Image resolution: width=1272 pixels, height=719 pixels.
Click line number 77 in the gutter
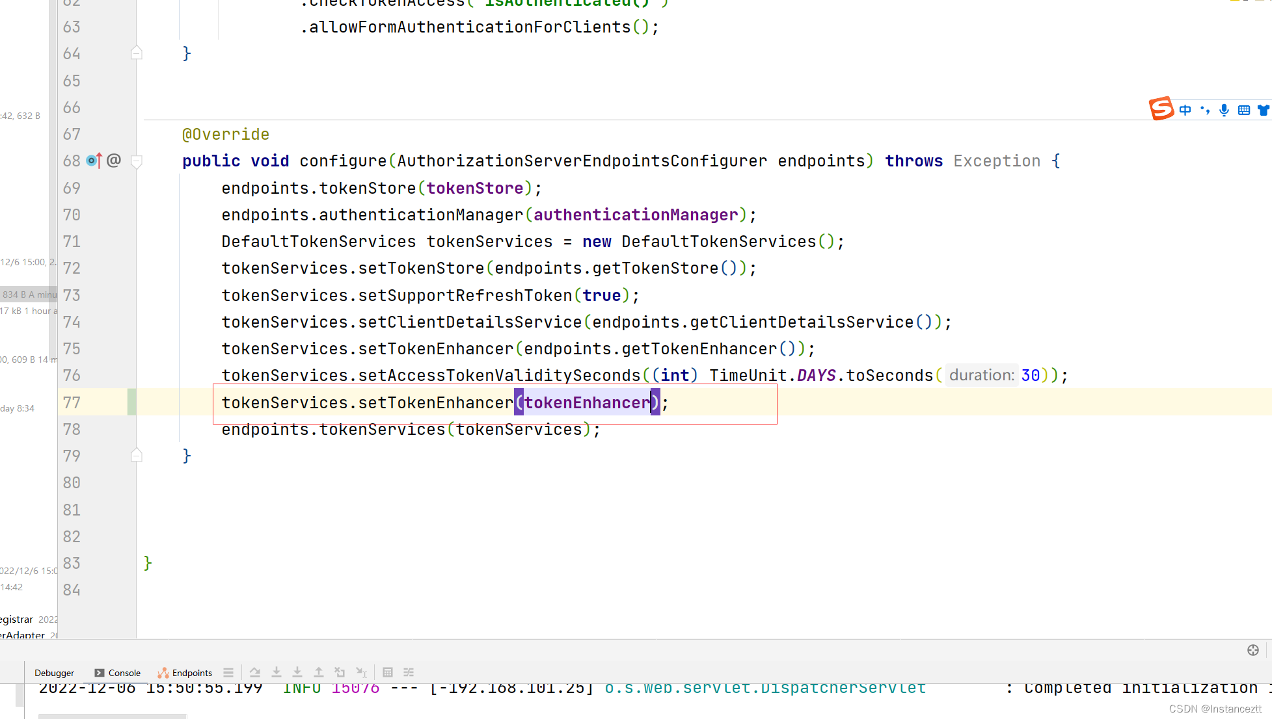pyautogui.click(x=72, y=402)
